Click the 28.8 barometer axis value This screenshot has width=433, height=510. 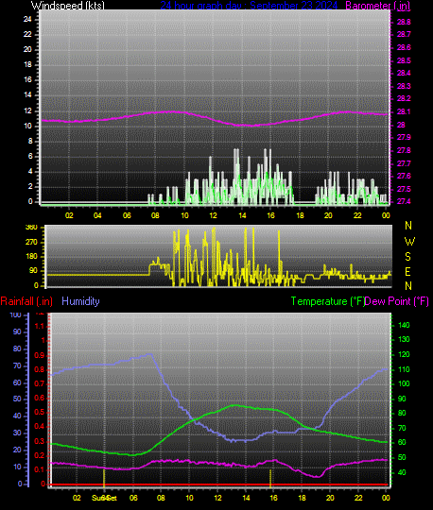[x=404, y=22]
